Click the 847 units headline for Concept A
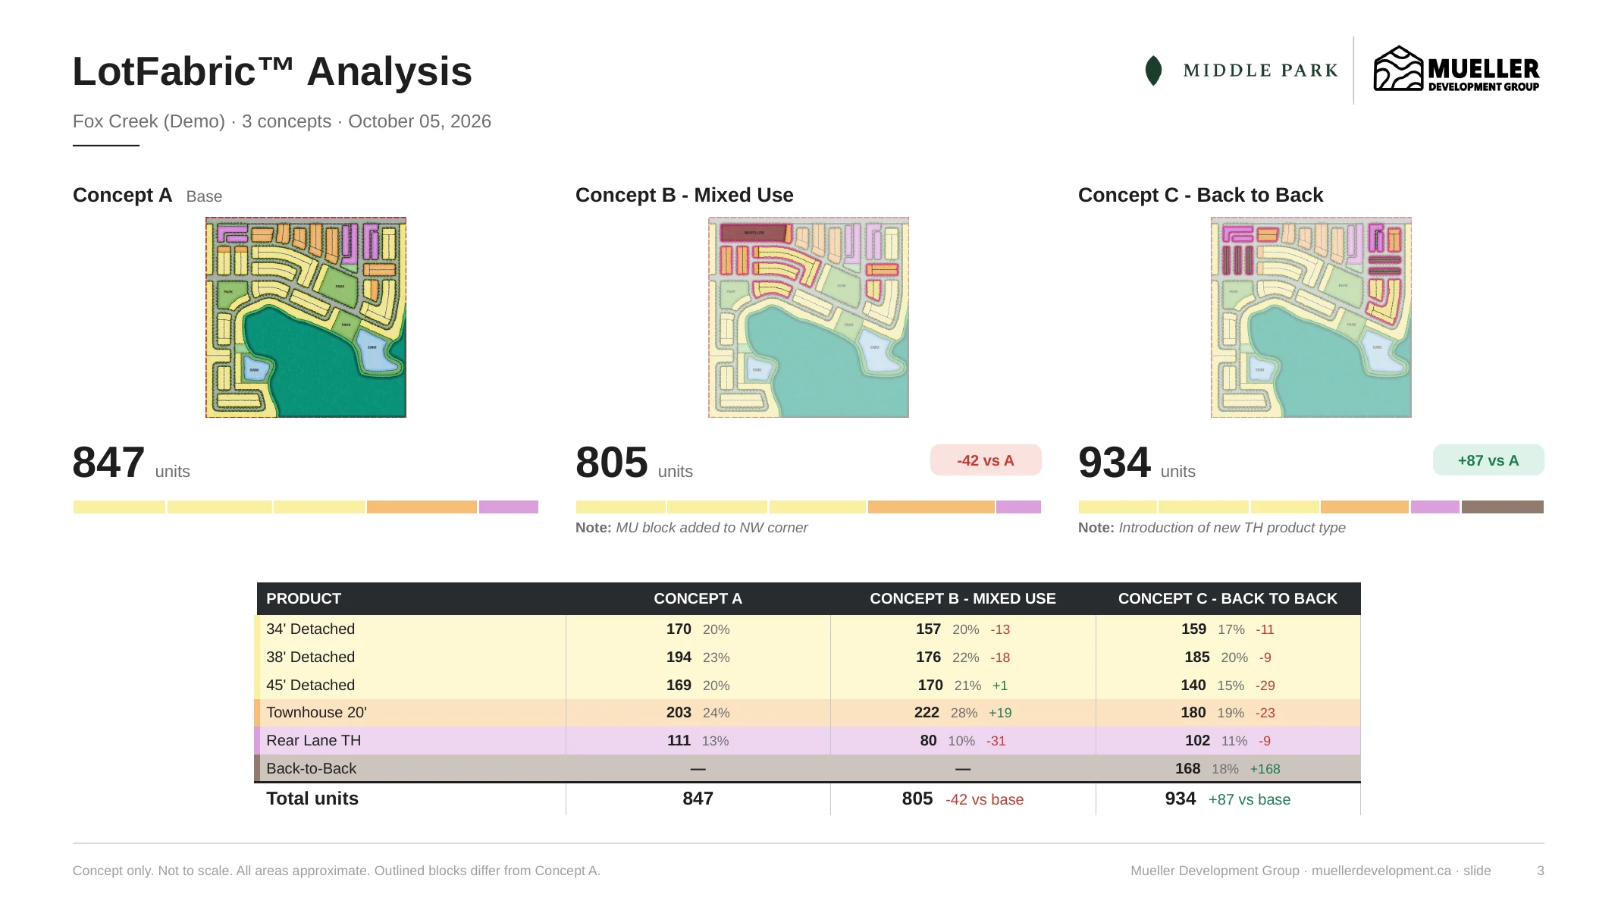The width and height of the screenshot is (1618, 910). coord(131,463)
